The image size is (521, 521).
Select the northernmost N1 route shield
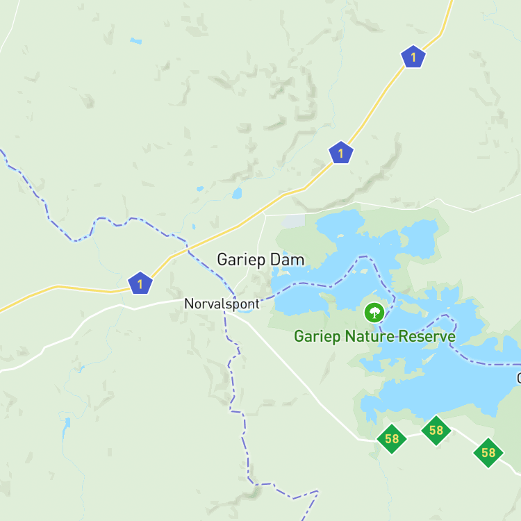point(413,56)
